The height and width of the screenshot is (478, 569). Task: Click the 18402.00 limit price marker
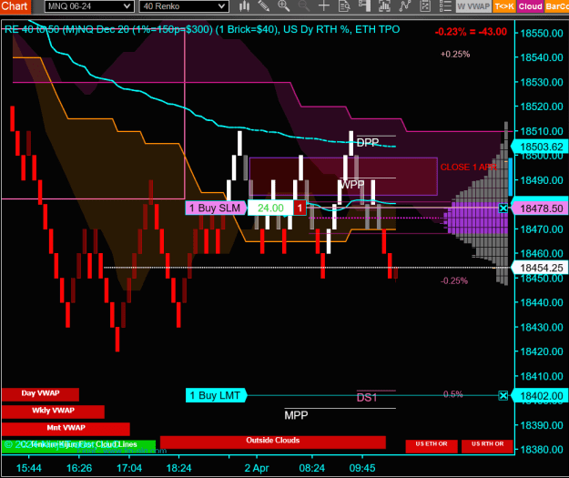coord(540,396)
